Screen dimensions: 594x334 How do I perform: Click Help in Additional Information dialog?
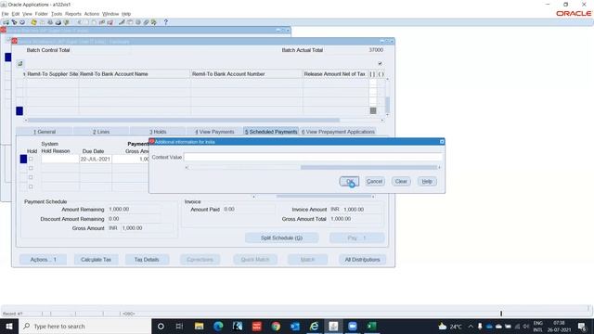point(427,182)
